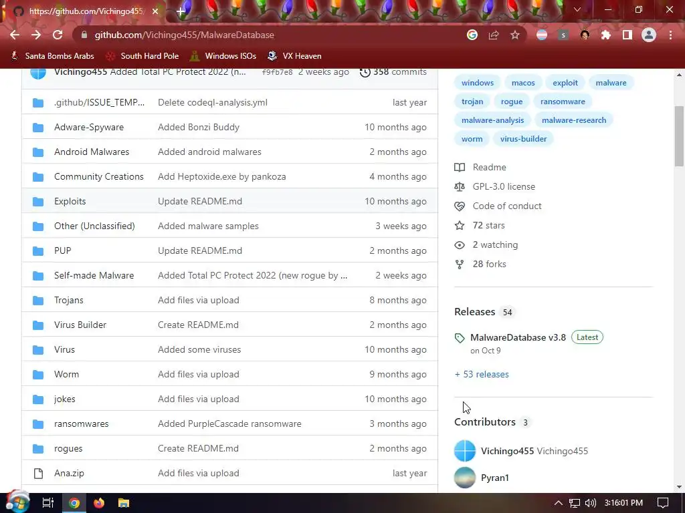
Task: Select the rogue topic tag
Action: (512, 102)
